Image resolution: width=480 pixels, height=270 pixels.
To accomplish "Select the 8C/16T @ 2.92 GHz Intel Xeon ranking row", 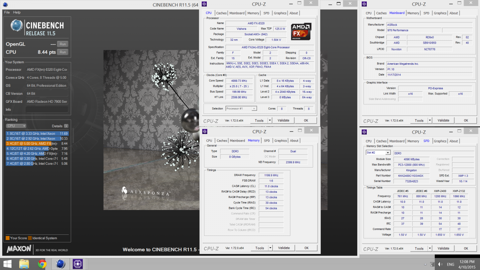I will 37,138.
